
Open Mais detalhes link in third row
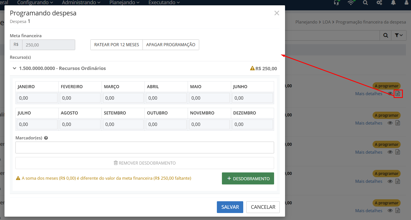(x=369, y=152)
